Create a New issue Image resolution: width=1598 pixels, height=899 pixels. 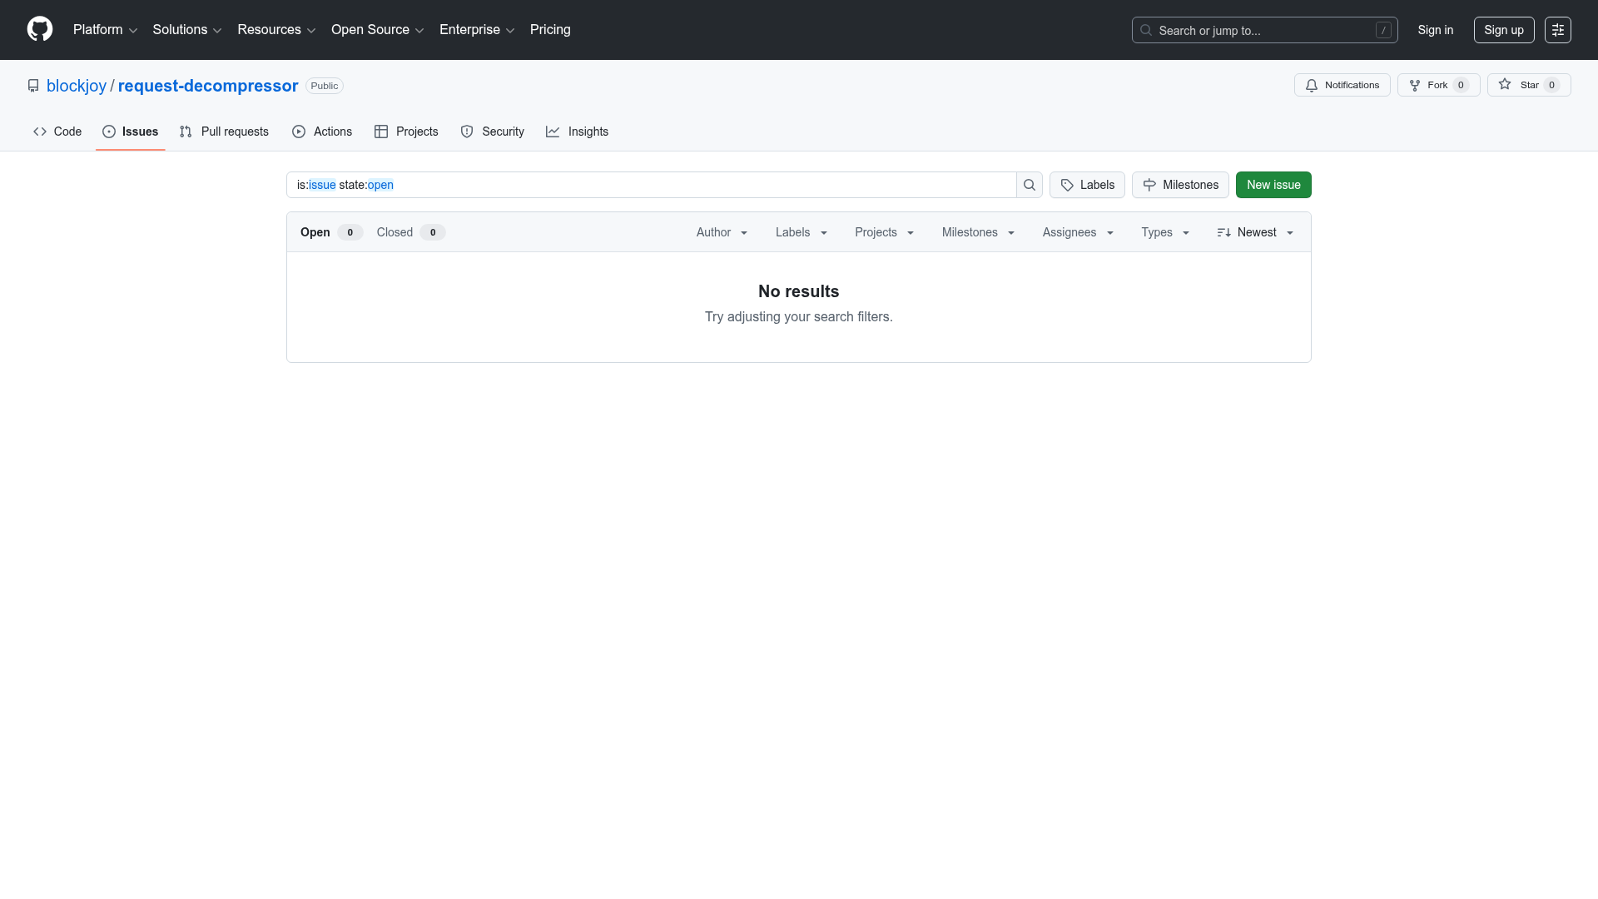click(x=1273, y=185)
